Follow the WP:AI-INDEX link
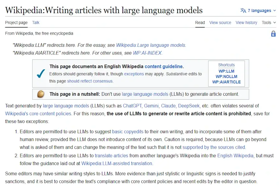 click(x=148, y=53)
